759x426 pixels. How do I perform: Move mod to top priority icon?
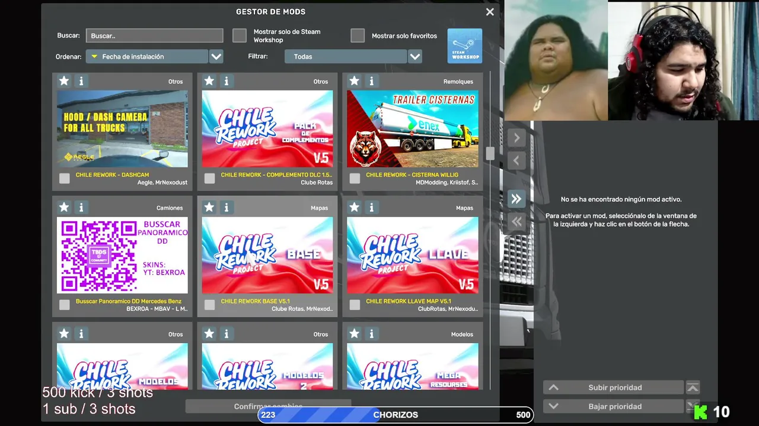click(693, 388)
